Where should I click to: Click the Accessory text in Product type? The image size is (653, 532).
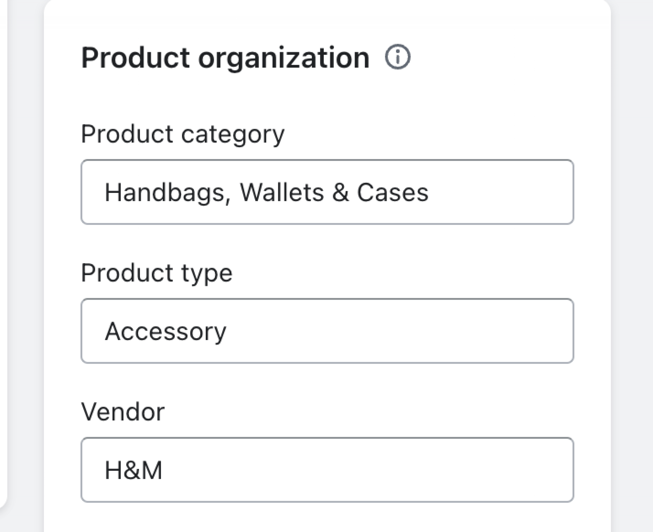165,332
